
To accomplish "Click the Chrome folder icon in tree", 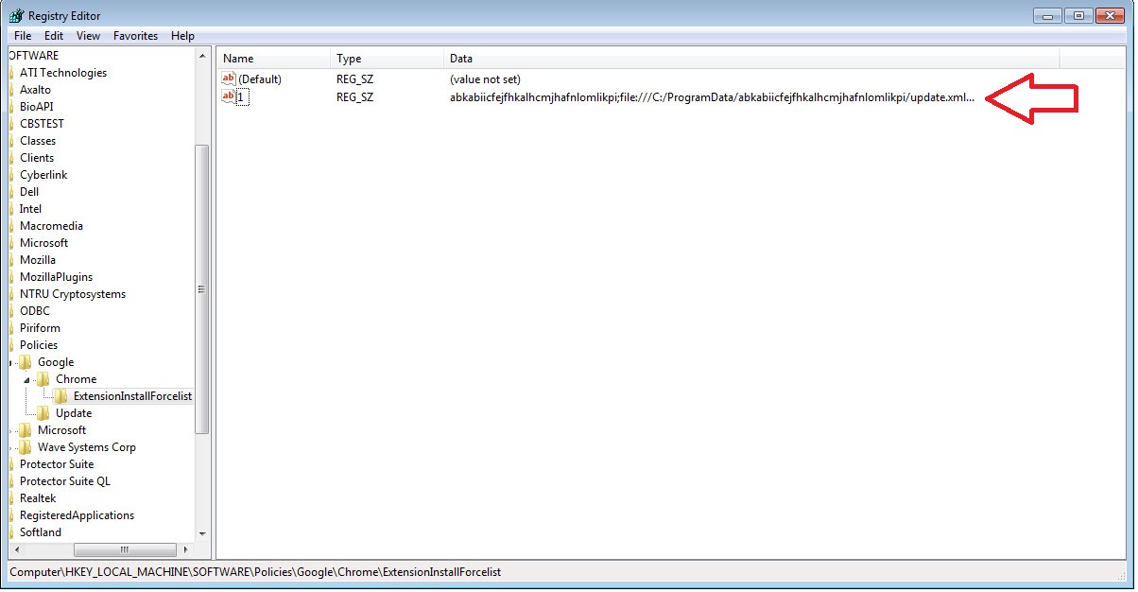I will 43,379.
